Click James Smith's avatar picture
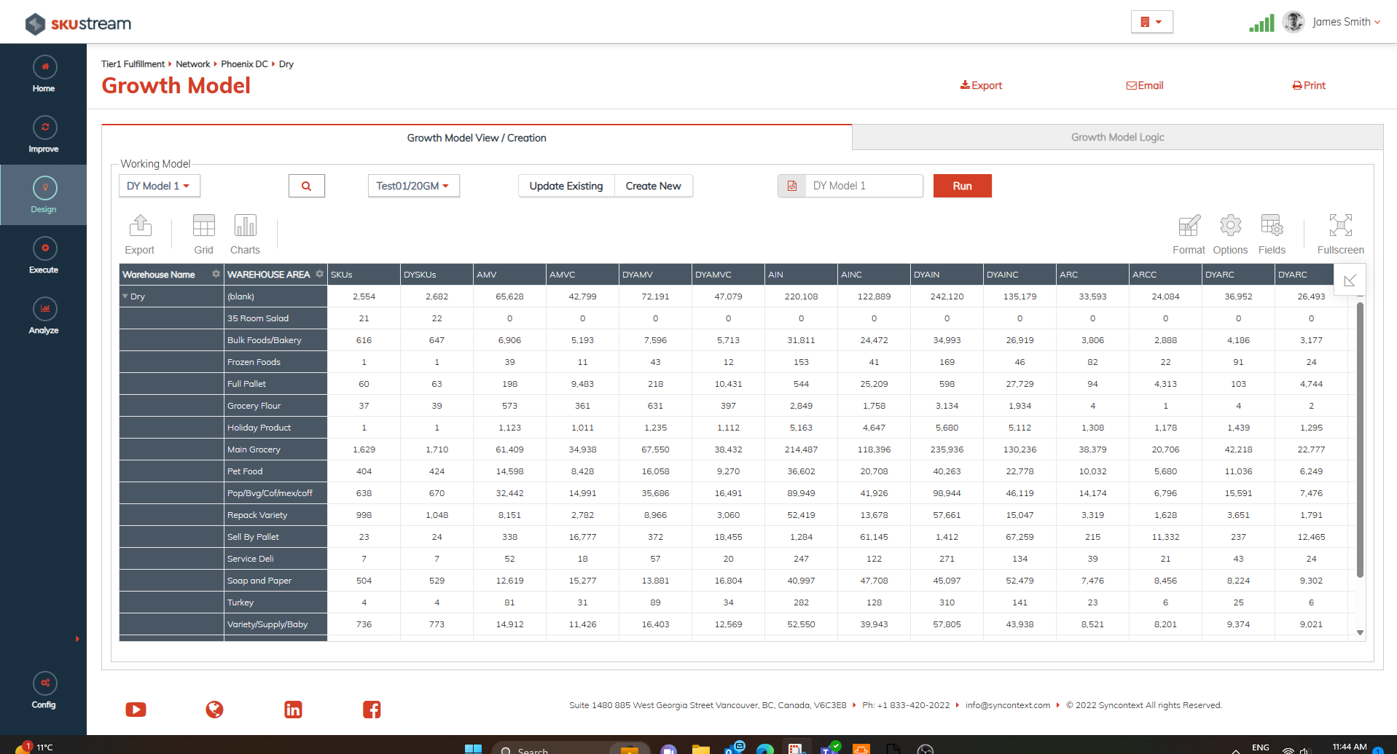Screen dimensions: 1397x754 point(1294,22)
